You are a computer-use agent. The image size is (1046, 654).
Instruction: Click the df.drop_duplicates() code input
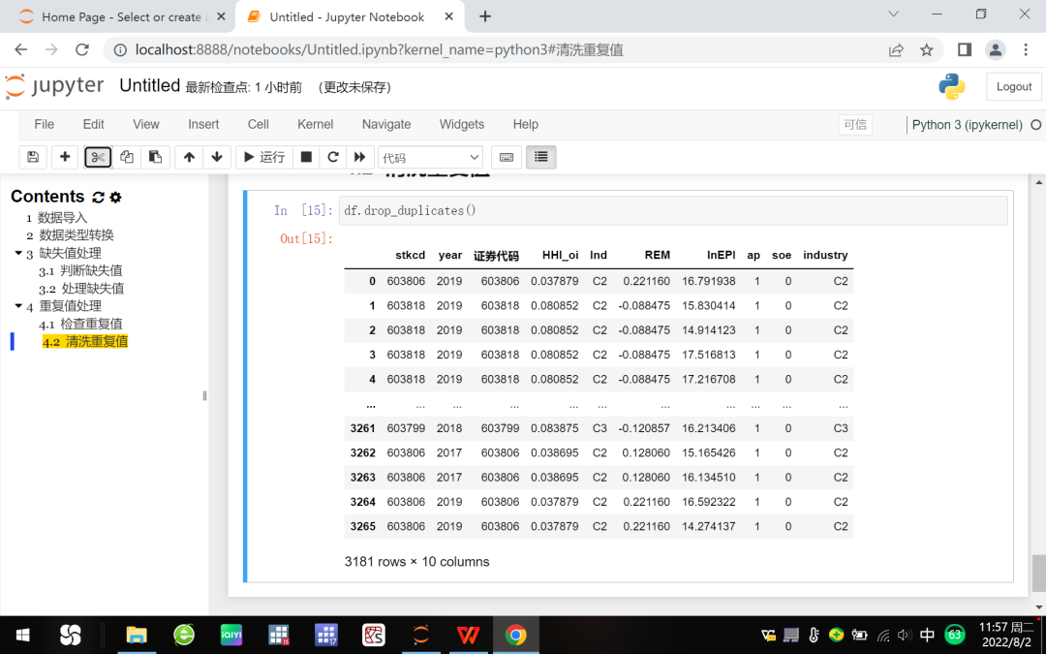click(x=673, y=210)
